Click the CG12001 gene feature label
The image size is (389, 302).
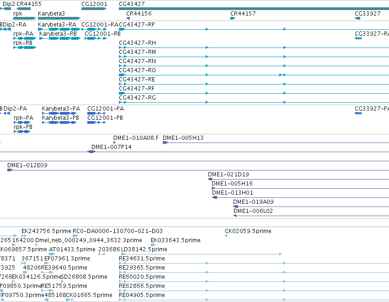point(94,4)
